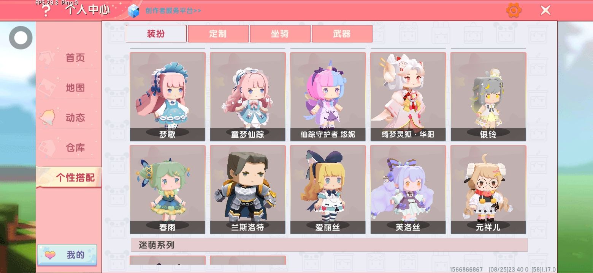Select the 梦歌 character skin
Image resolution: width=593 pixels, height=273 pixels.
pos(167,97)
